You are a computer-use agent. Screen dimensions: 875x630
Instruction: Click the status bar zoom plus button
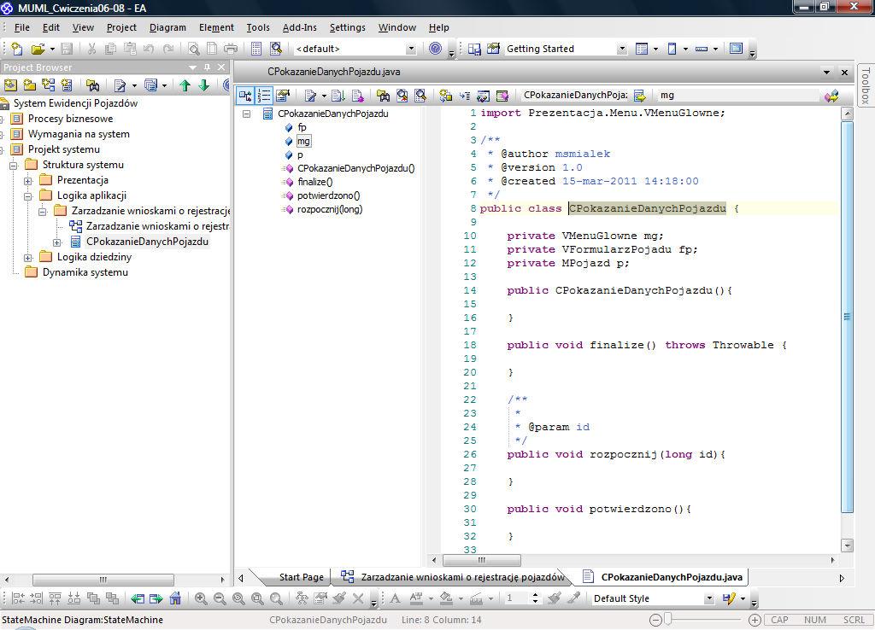click(755, 620)
